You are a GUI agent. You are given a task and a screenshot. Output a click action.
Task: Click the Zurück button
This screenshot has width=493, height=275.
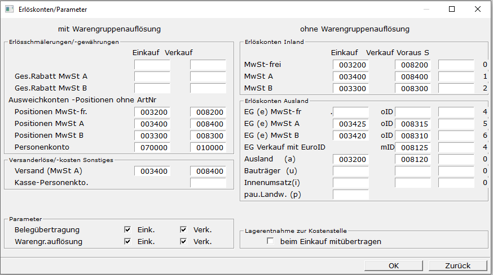coord(457,265)
